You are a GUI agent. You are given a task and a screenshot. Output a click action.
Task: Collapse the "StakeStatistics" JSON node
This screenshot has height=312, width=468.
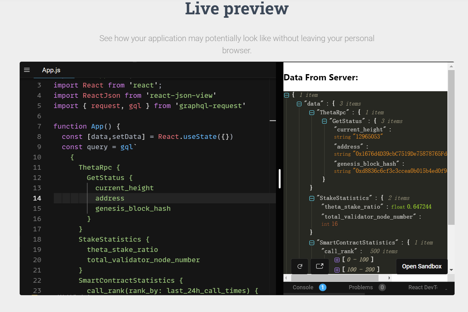311,198
